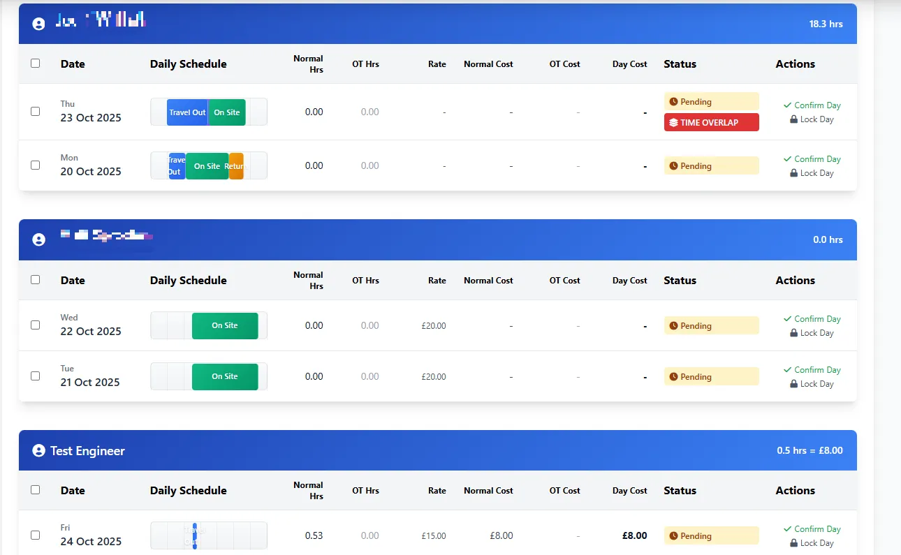This screenshot has width=901, height=555.
Task: Tick the select-all checkbox in the 18.3 hrs table
Action: tap(36, 63)
